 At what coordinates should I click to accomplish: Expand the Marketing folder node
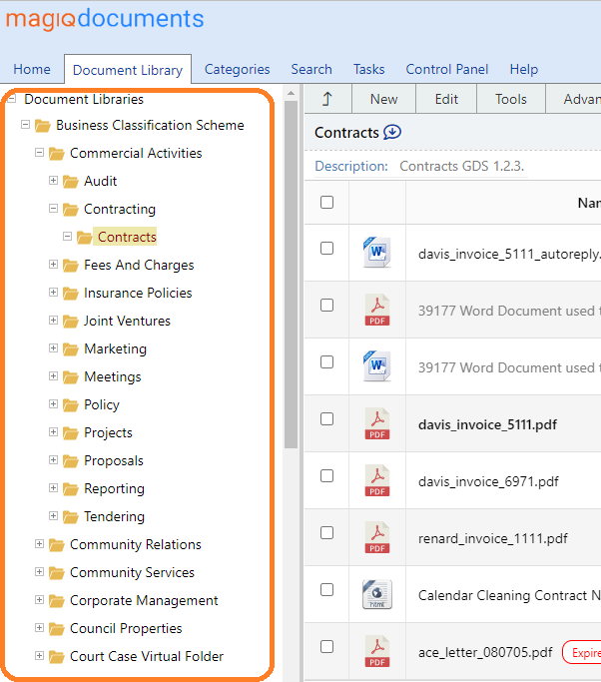(54, 348)
